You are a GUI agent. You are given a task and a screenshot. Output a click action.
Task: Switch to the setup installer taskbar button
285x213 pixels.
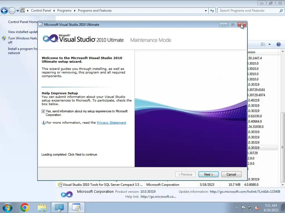click(x=76, y=207)
